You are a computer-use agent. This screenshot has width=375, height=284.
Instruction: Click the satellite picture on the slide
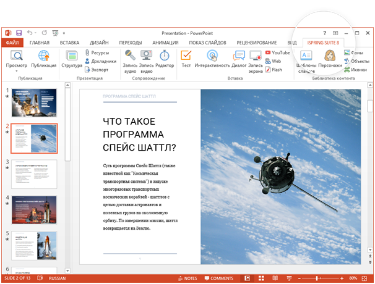coord(280,177)
